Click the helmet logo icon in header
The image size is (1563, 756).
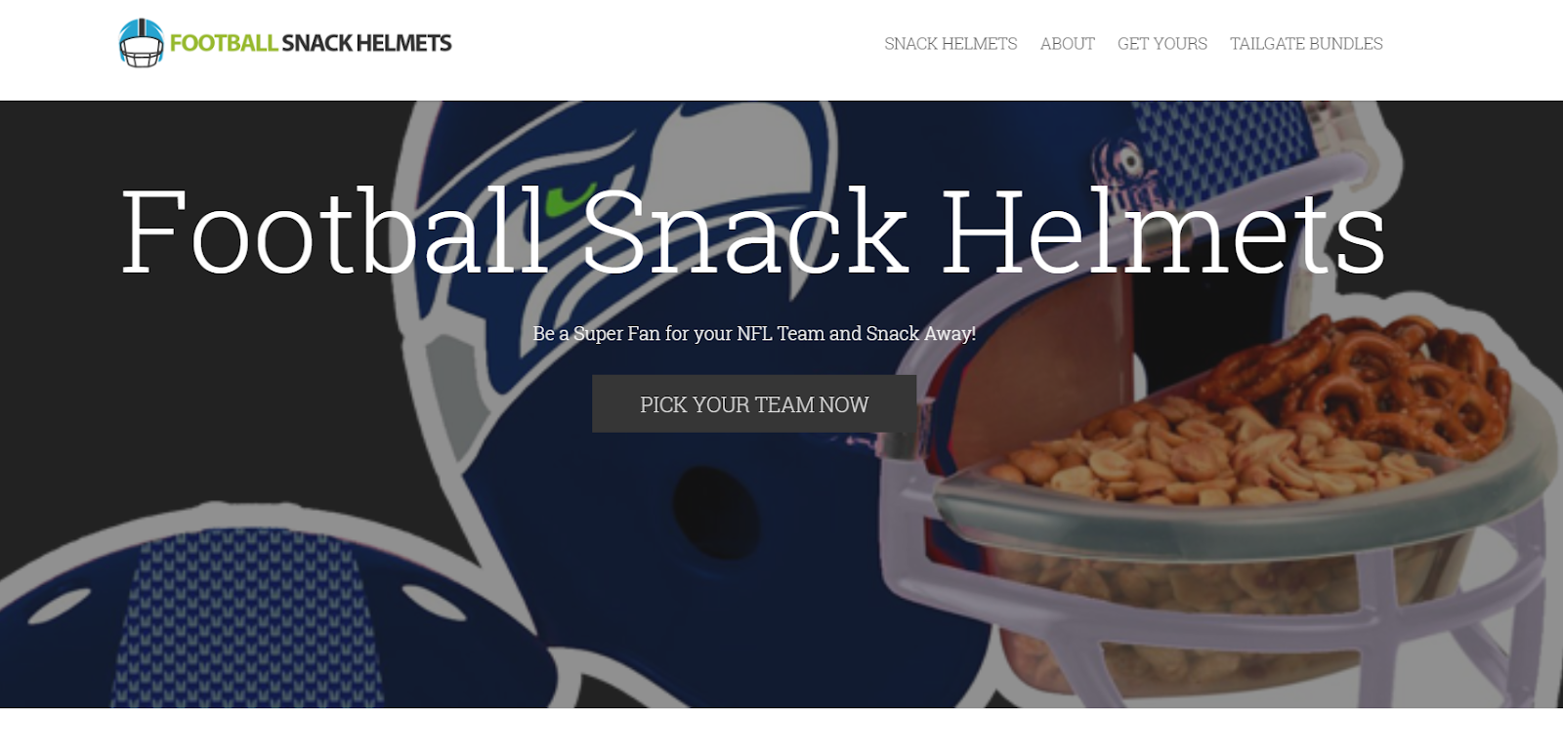point(141,43)
